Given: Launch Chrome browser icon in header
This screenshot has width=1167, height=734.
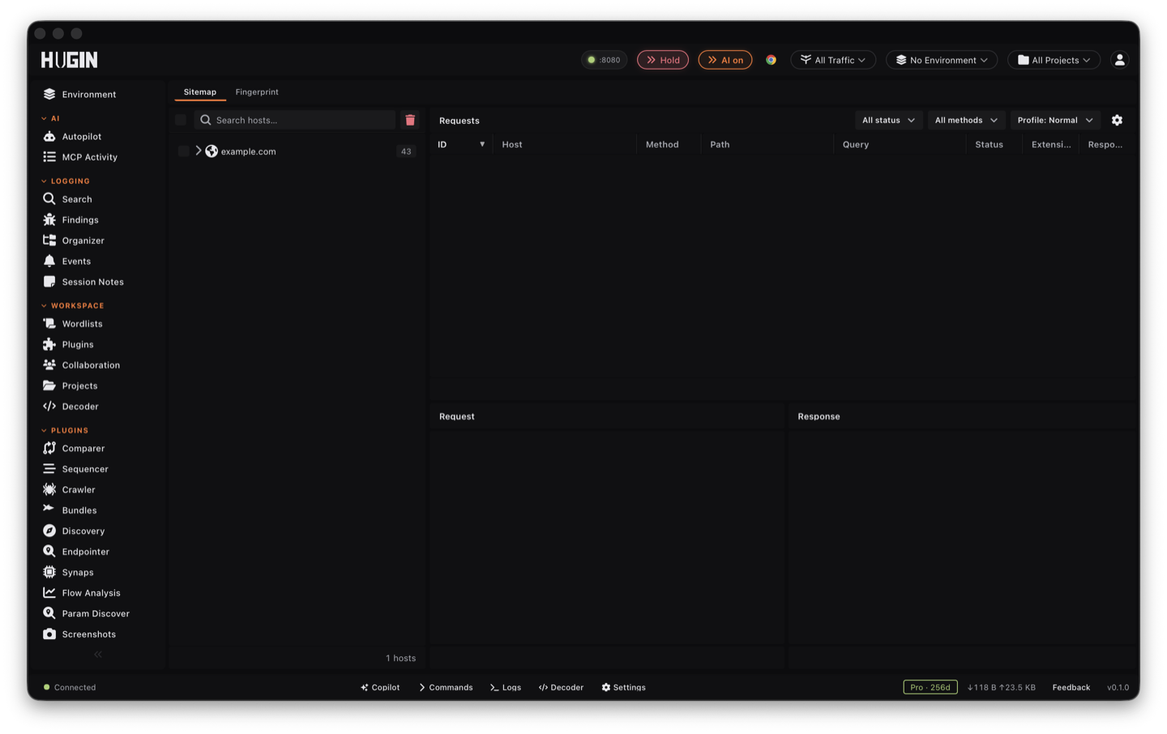Looking at the screenshot, I should coord(771,60).
